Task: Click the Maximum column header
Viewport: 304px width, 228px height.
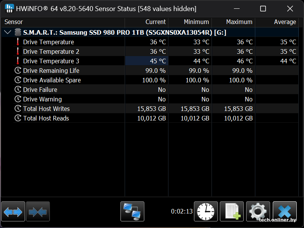Action: click(234, 22)
